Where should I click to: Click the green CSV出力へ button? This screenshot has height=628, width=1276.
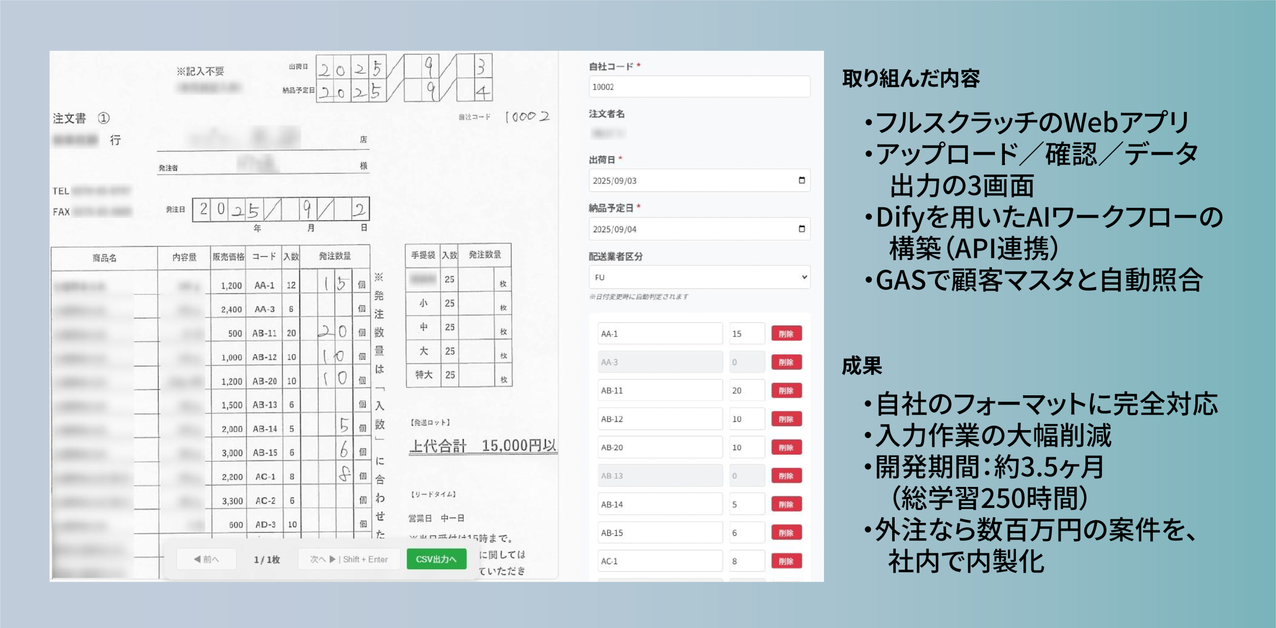pos(436,559)
